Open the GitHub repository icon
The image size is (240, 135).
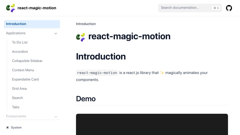pos(229,8)
